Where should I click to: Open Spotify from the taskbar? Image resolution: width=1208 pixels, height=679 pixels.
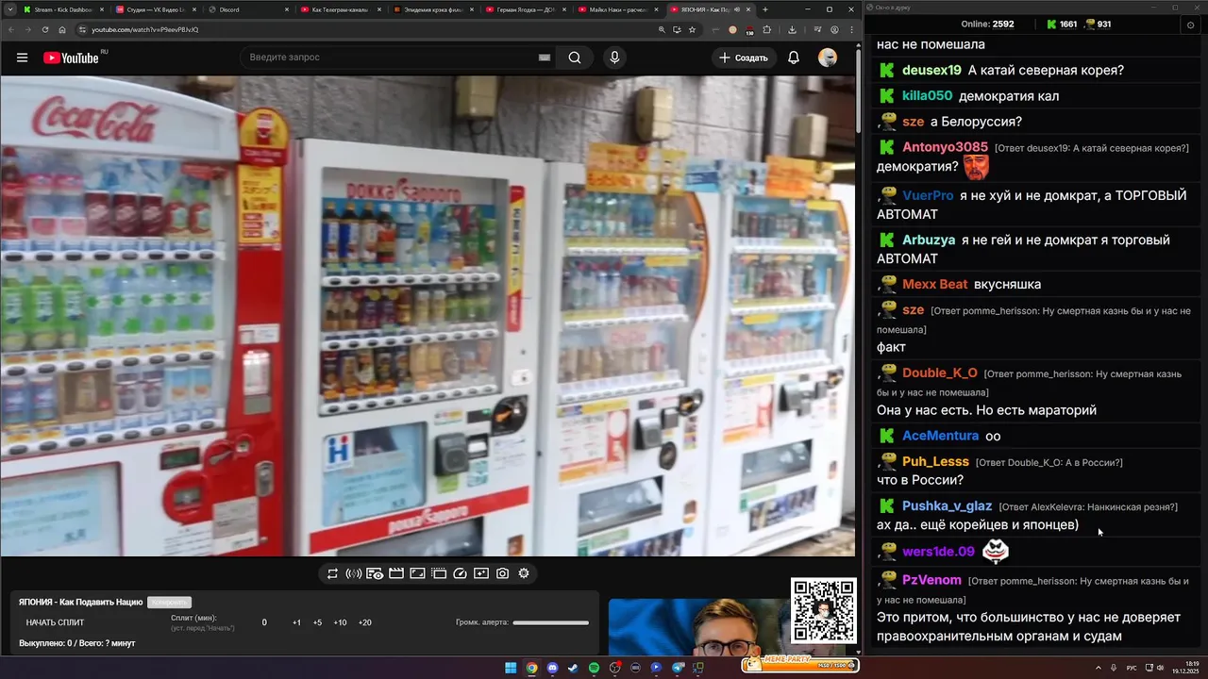pyautogui.click(x=594, y=668)
